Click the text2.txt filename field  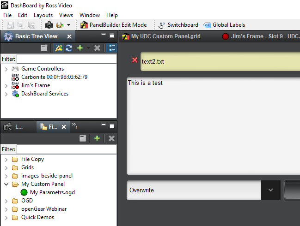220,61
